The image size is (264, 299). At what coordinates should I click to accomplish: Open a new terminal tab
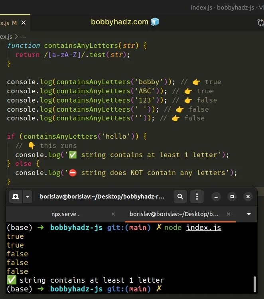[16, 197]
